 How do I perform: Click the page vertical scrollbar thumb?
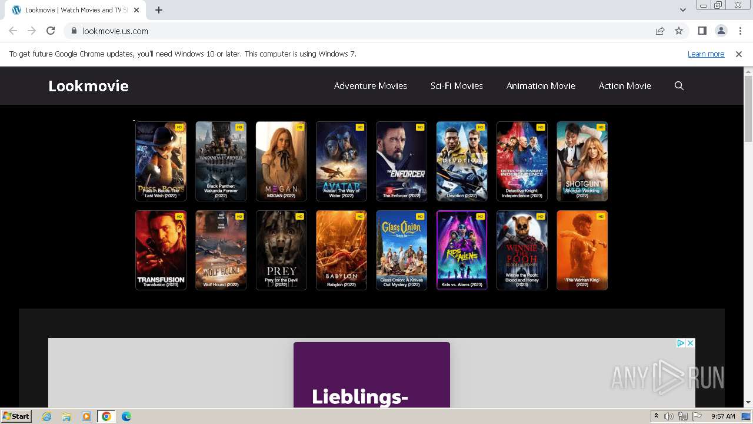click(748, 109)
